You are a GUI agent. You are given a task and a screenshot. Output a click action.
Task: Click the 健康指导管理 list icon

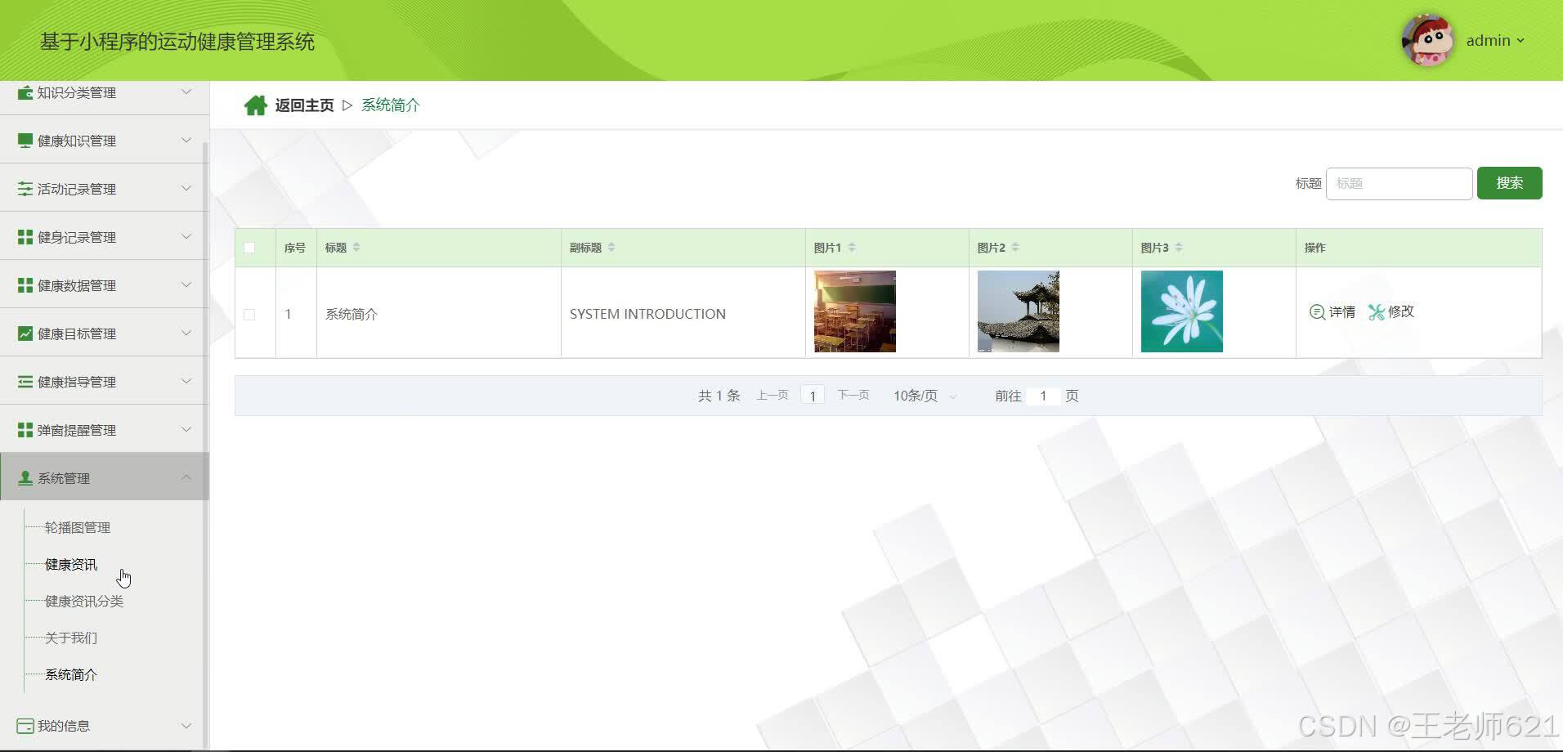click(x=25, y=382)
